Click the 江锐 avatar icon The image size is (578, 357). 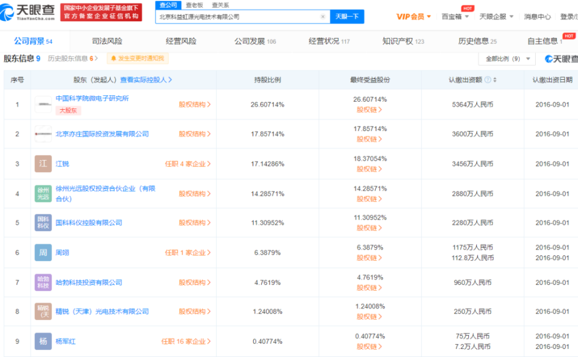tap(43, 164)
